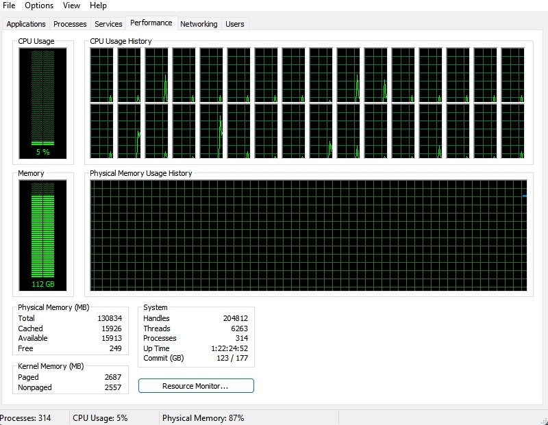Click the status bar text 'CPU Usage: 5%'
Screen dimensions: 548x425
tap(100, 418)
